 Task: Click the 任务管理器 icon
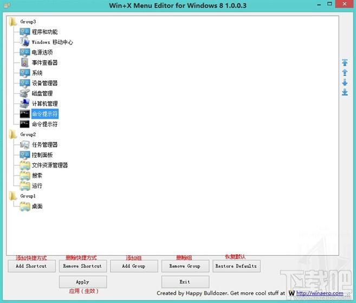(x=25, y=145)
